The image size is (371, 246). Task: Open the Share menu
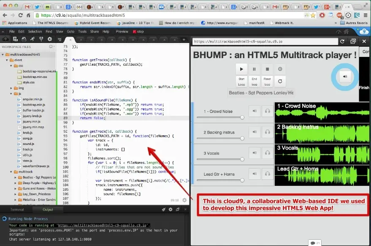95,32
